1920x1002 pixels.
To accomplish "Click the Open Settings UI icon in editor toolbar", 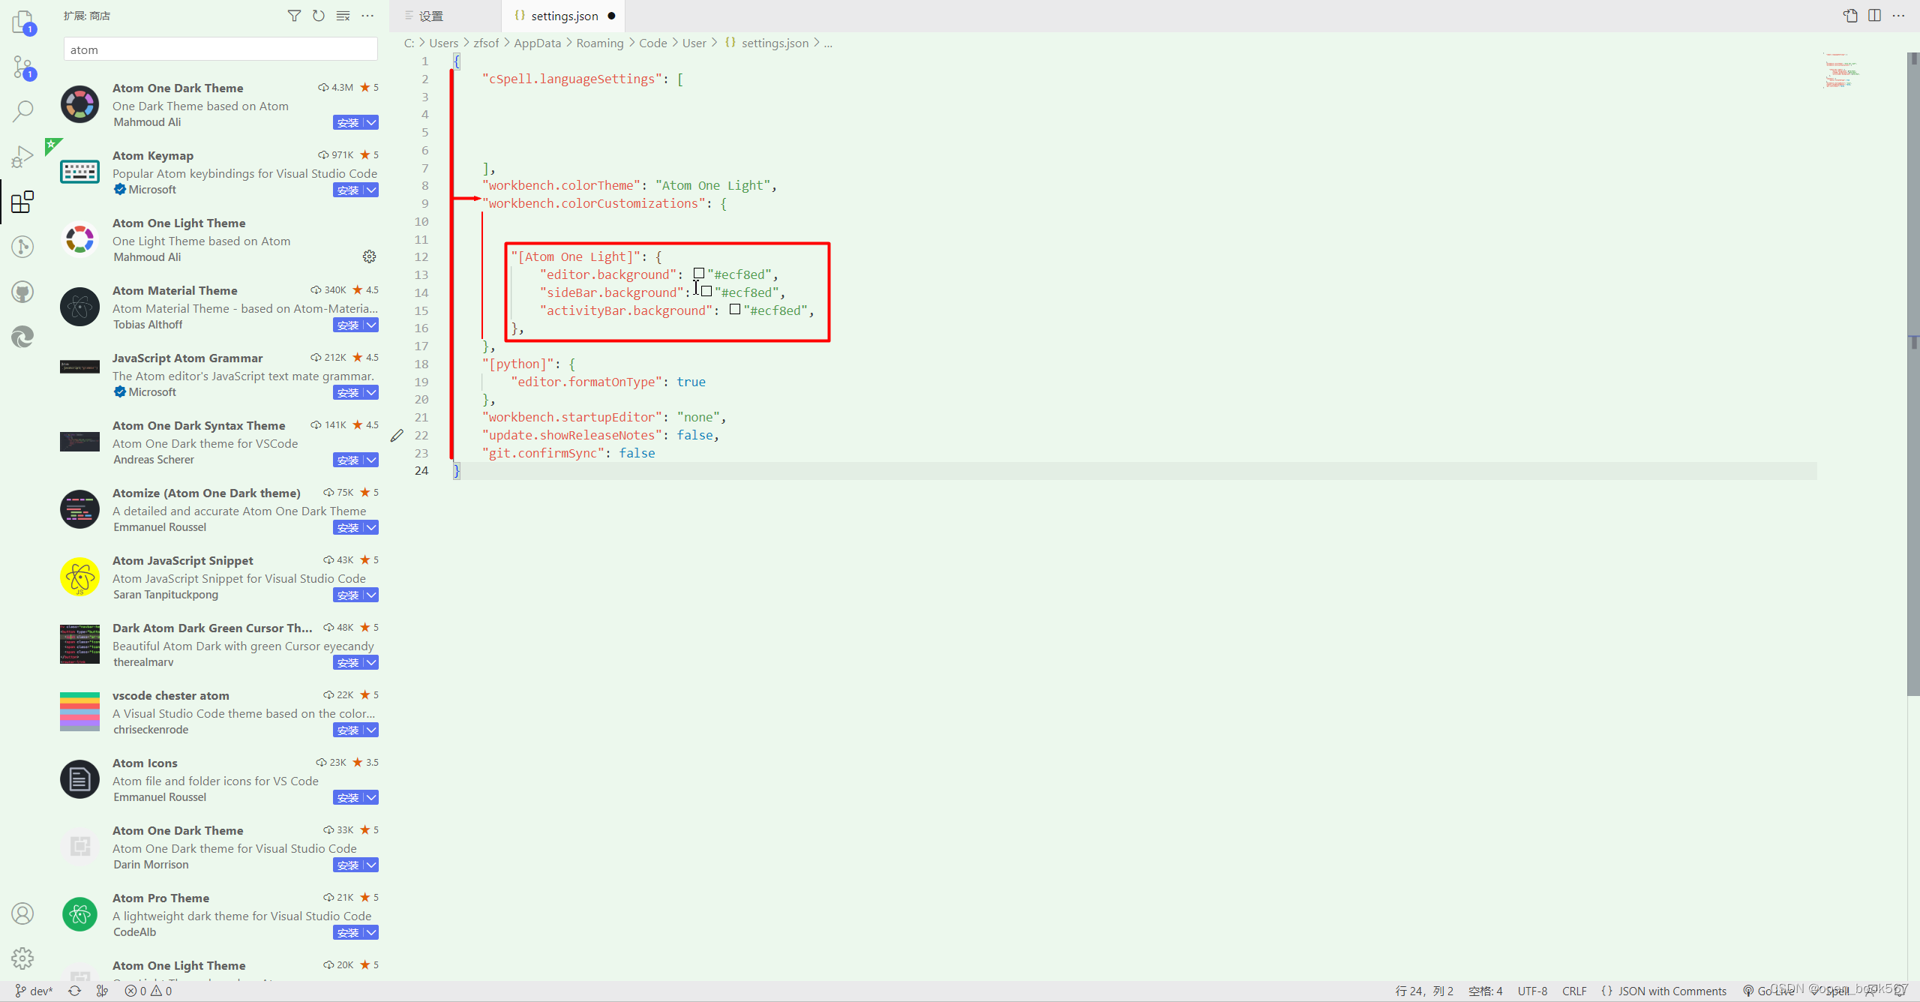I will pos(1850,16).
